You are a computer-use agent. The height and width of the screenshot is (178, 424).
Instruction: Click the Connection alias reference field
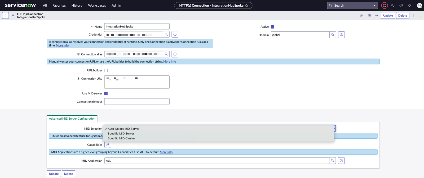(x=134, y=54)
